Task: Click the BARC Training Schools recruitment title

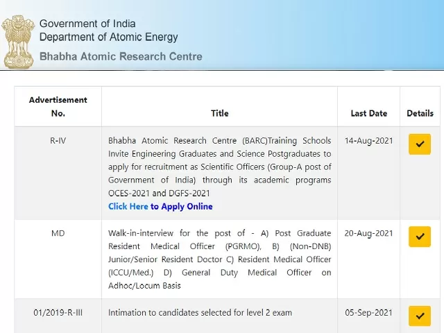Action: pyautogui.click(x=219, y=166)
